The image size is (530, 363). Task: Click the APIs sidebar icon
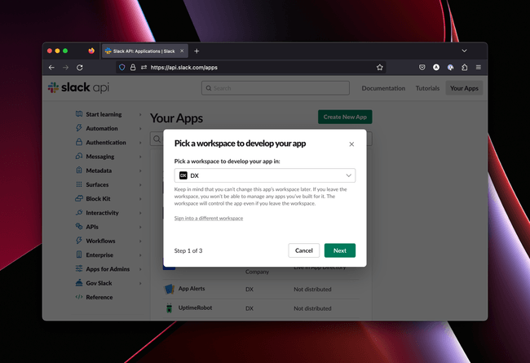[79, 226]
